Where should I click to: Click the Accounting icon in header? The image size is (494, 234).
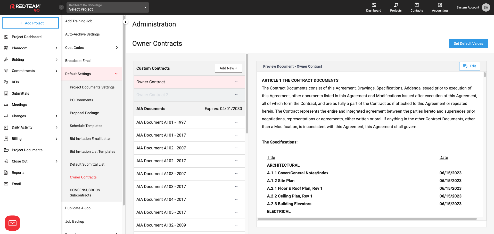[440, 5]
